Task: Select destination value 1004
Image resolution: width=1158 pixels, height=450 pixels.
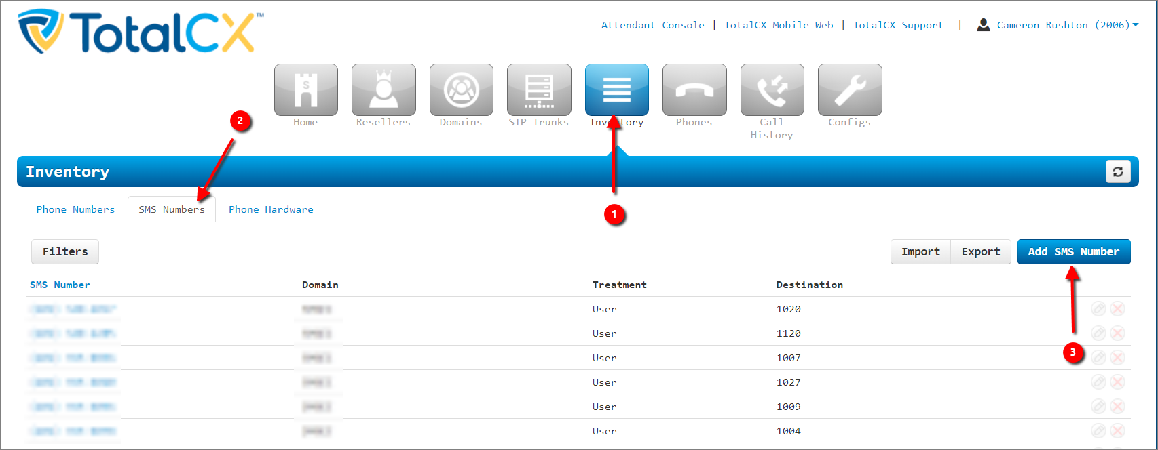Action: 789,431
